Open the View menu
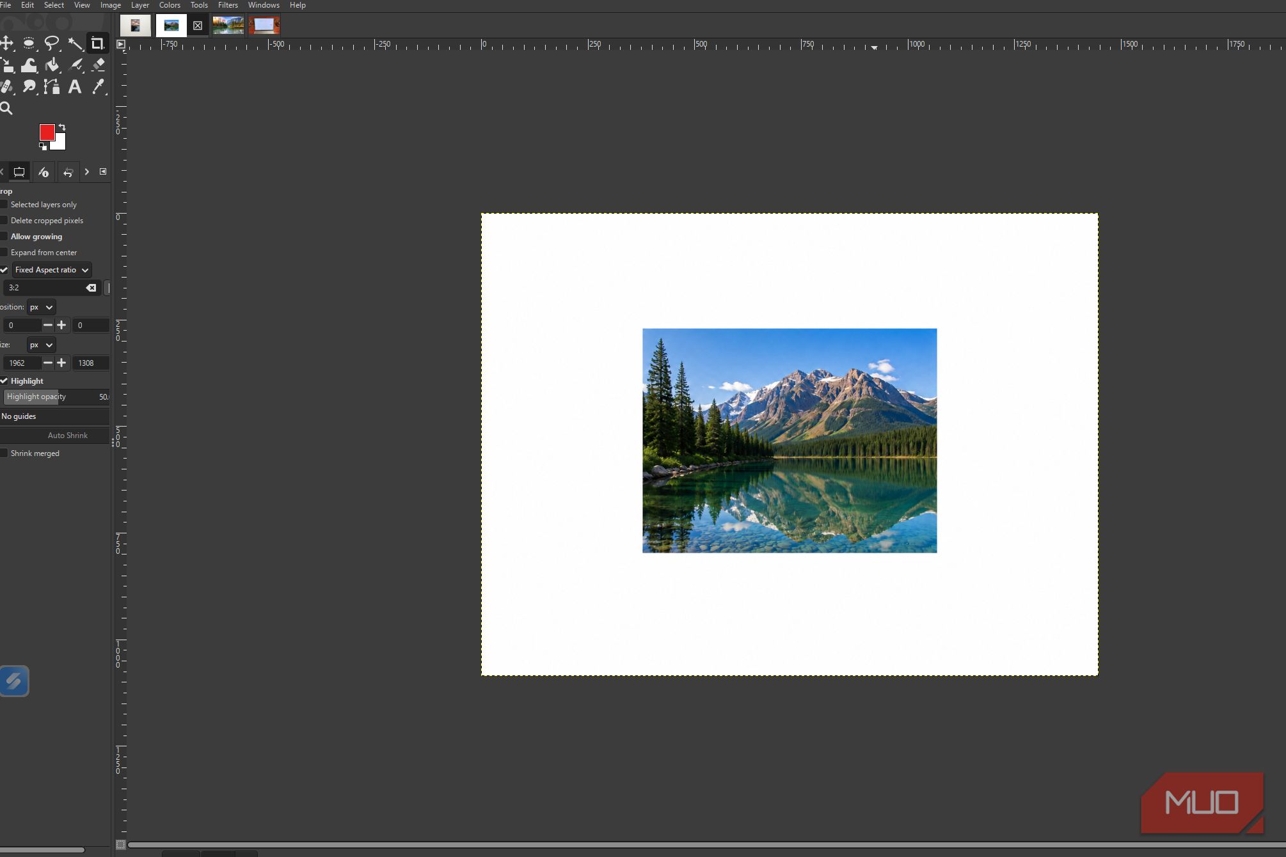Image resolution: width=1286 pixels, height=857 pixels. [x=82, y=5]
